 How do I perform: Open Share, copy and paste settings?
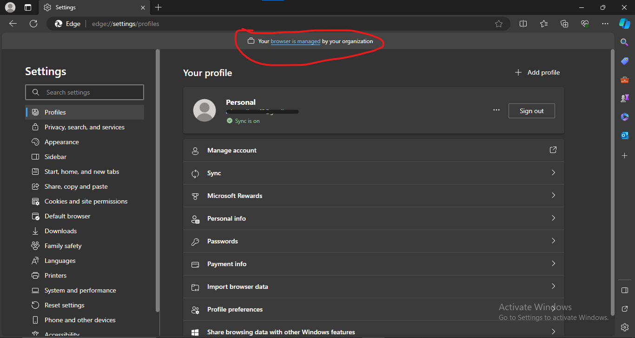tap(85, 186)
